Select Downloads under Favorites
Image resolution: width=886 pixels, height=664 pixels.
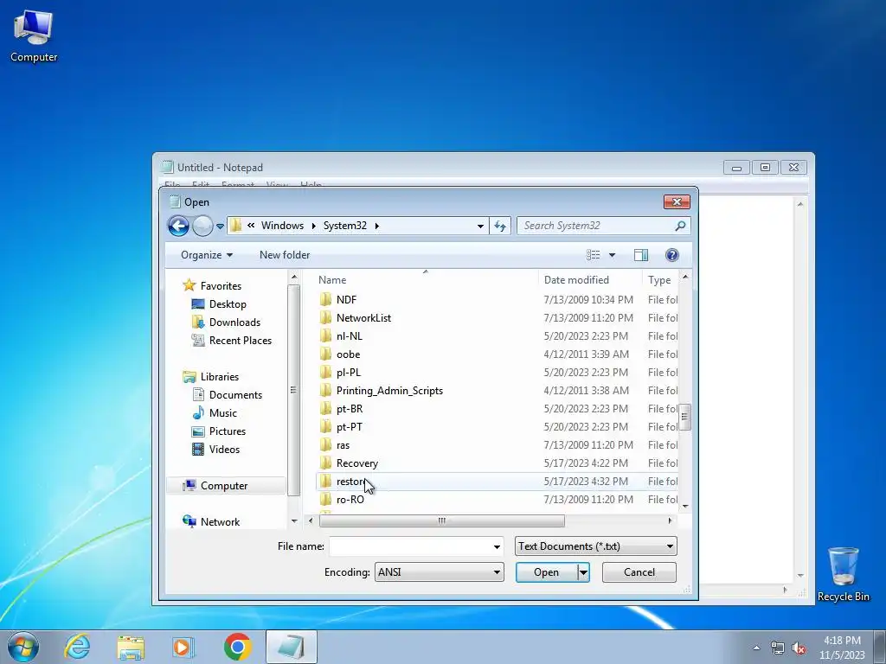[234, 322]
